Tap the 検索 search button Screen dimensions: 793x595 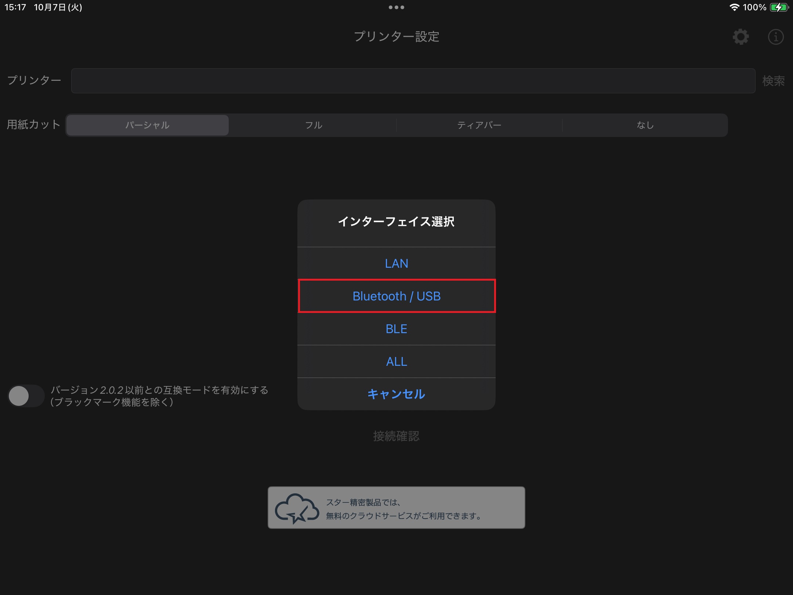point(773,81)
